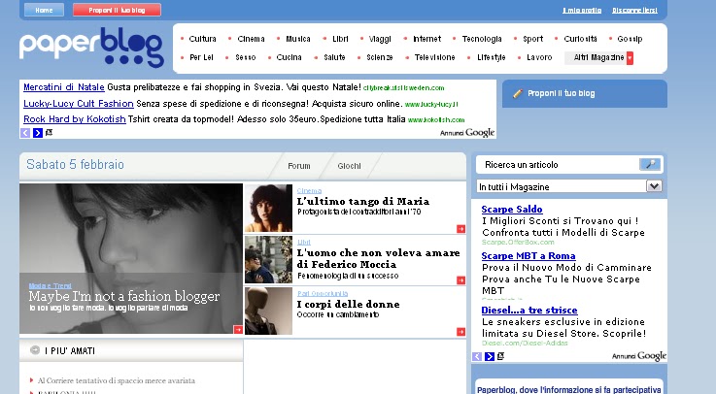Select the Gossip category
Screen dimensions: 716x394
click(630, 39)
